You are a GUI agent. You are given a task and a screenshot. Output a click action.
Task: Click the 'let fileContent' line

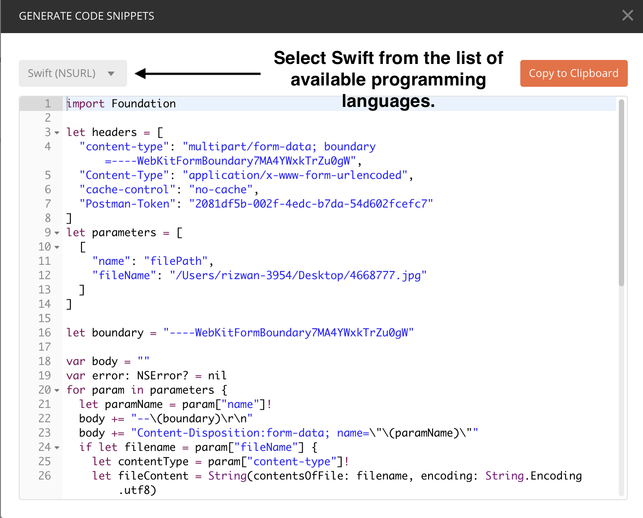point(337,476)
